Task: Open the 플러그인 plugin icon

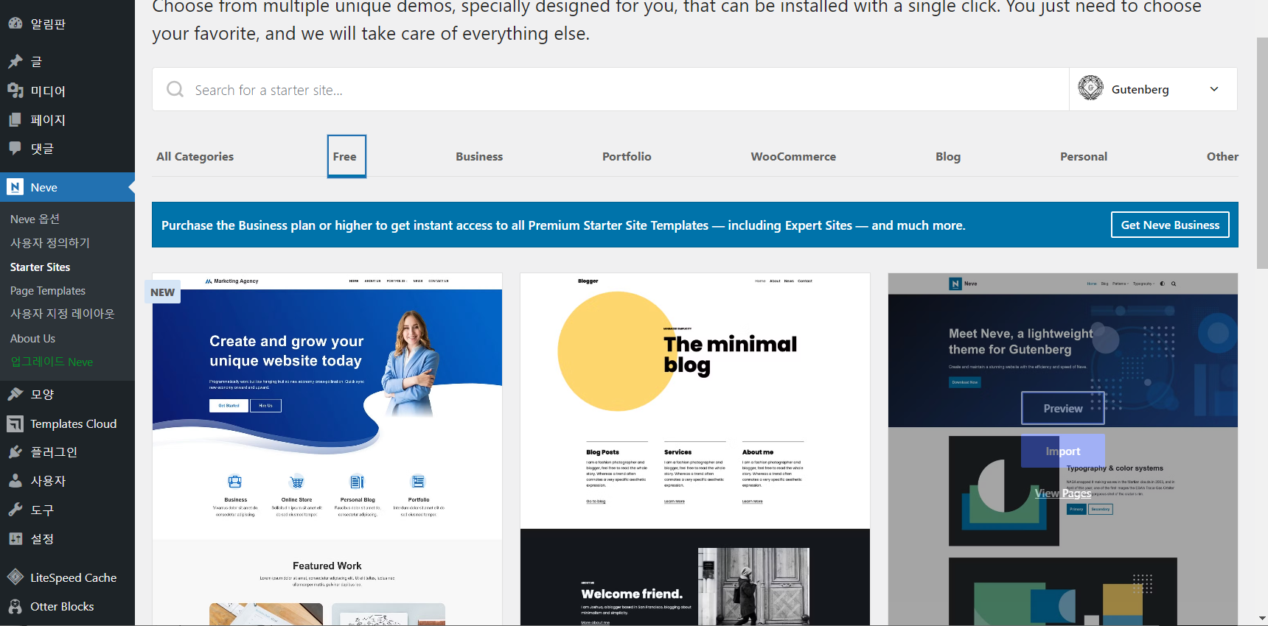Action: click(x=15, y=452)
